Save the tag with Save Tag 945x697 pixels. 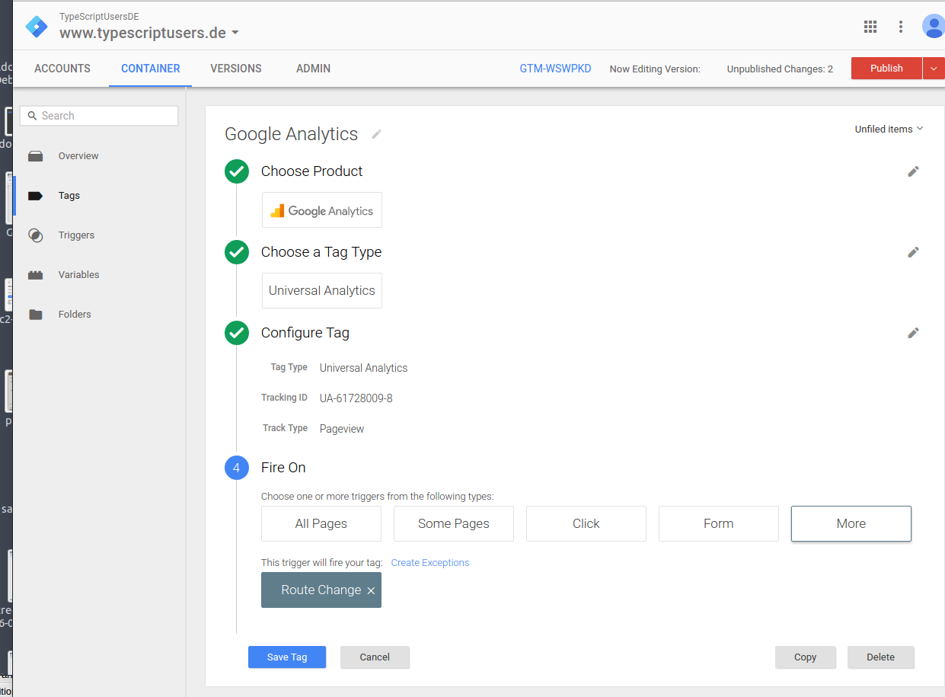tap(287, 657)
